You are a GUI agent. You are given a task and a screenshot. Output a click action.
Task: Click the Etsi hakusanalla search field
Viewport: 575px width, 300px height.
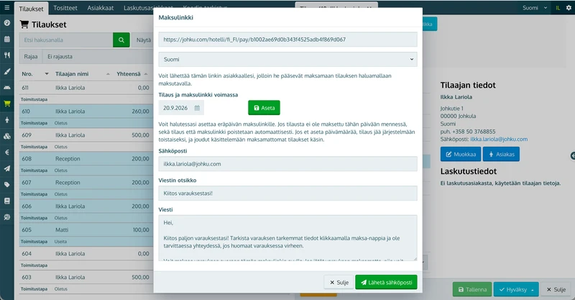[x=66, y=40]
